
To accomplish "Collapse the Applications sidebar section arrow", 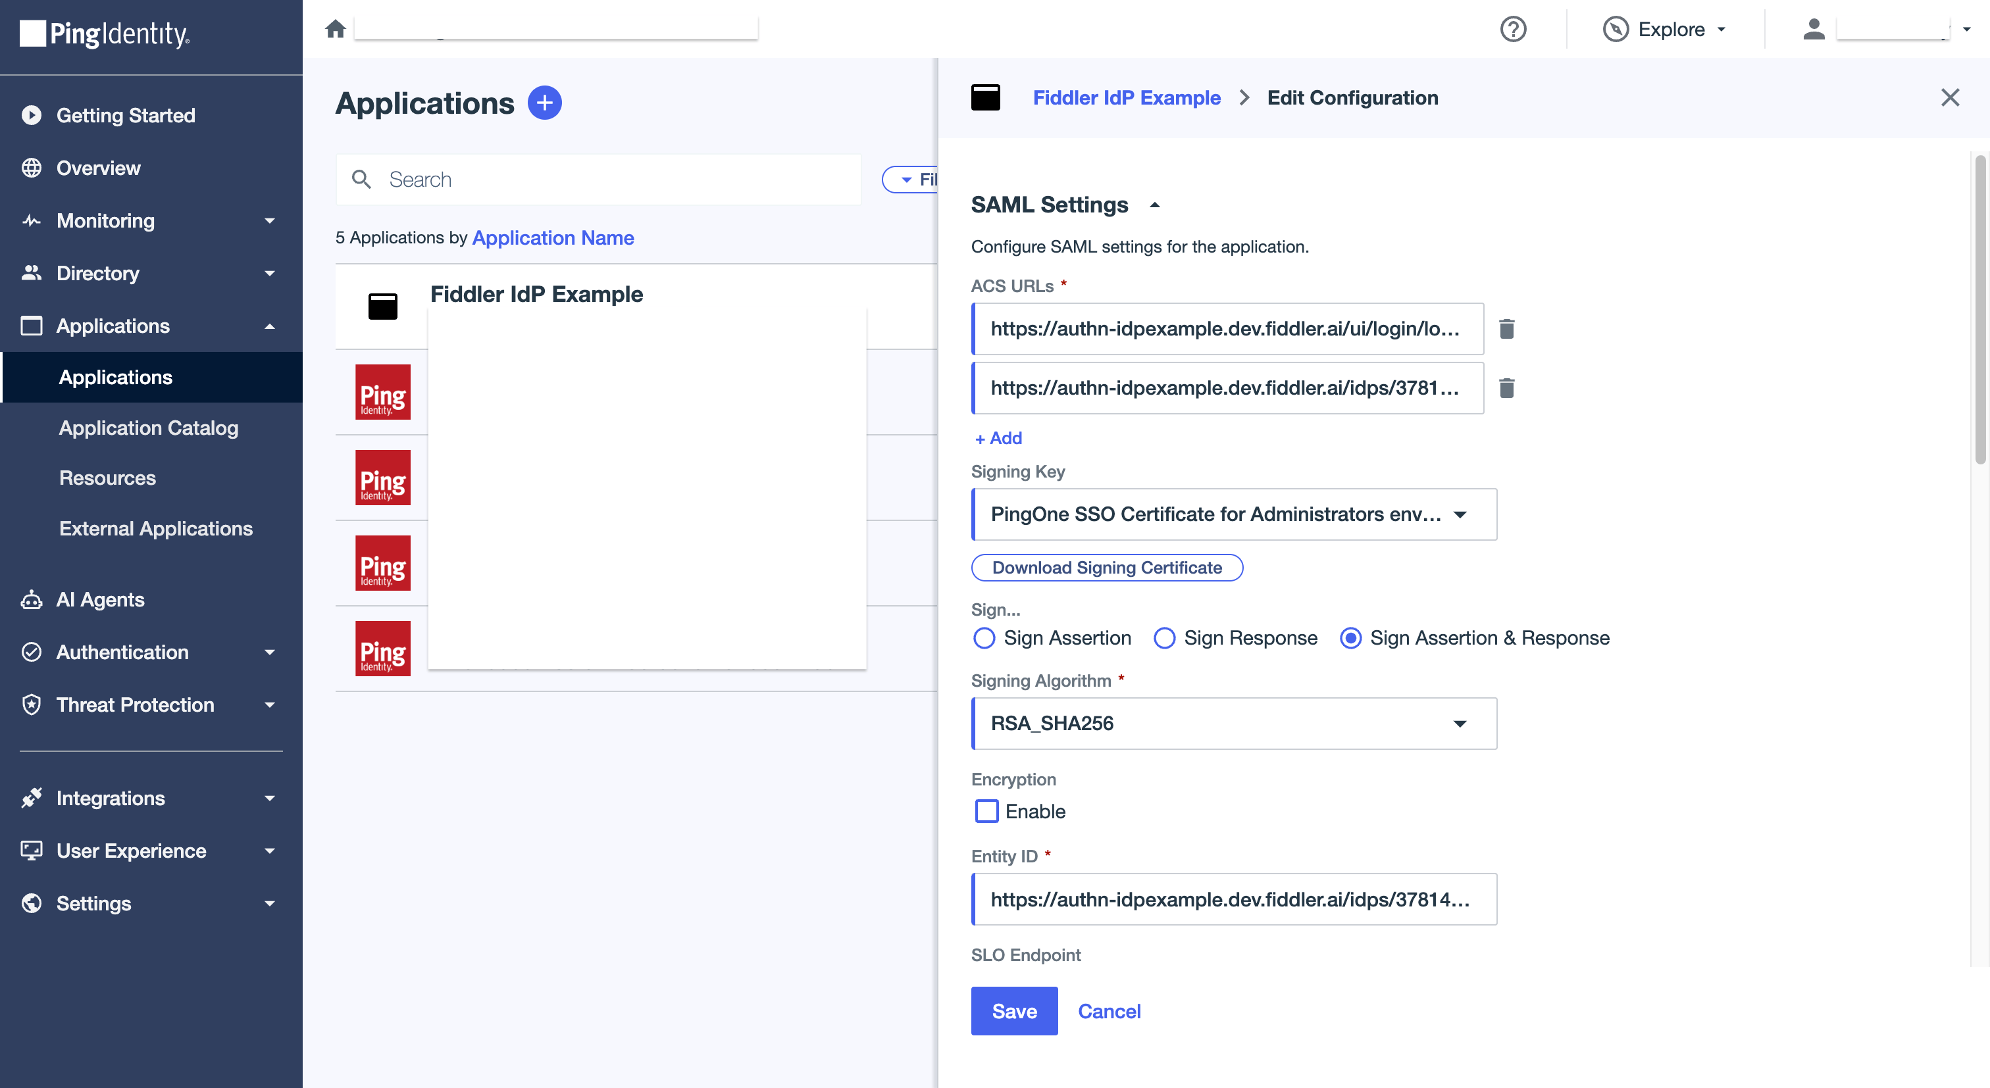I will click(270, 327).
